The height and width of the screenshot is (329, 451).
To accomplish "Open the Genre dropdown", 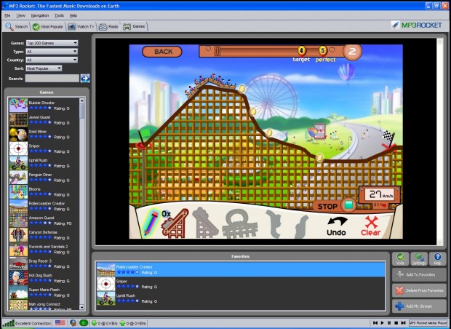I will [52, 43].
